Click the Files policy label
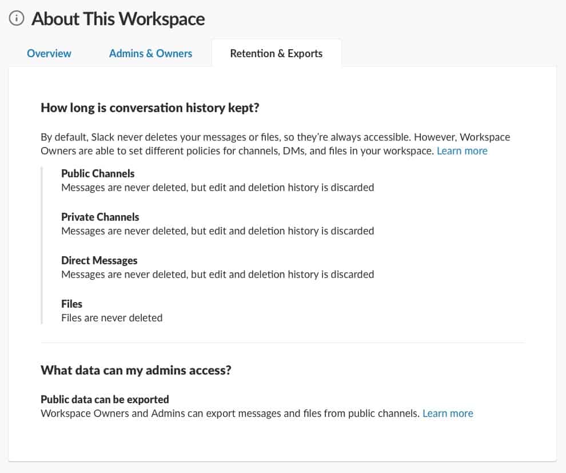The width and height of the screenshot is (566, 473). [72, 304]
